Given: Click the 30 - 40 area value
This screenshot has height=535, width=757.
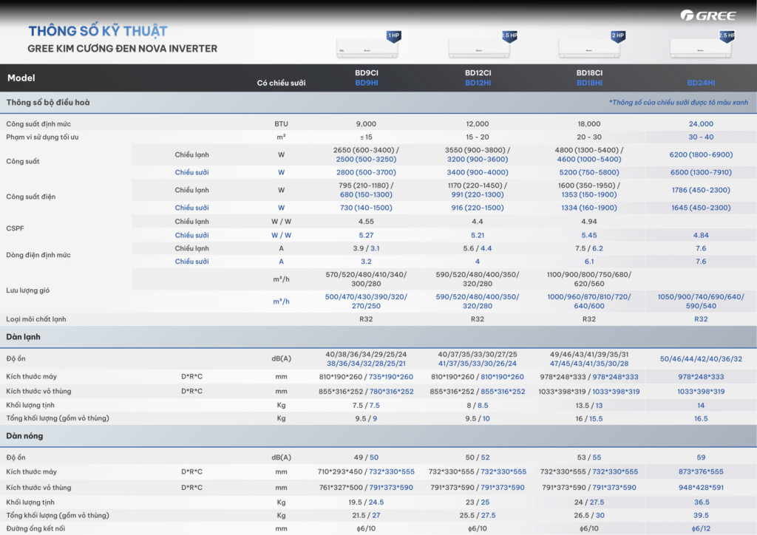Looking at the screenshot, I should [701, 137].
